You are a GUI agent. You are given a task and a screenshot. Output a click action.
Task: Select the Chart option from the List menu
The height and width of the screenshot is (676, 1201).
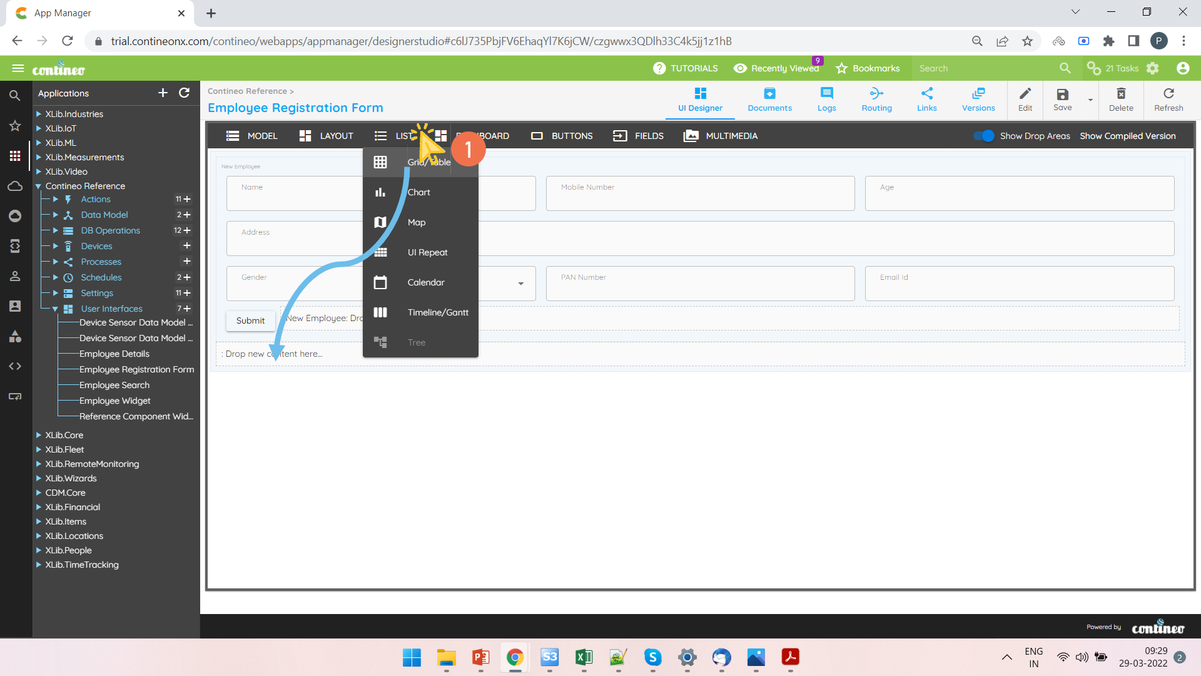[418, 192]
